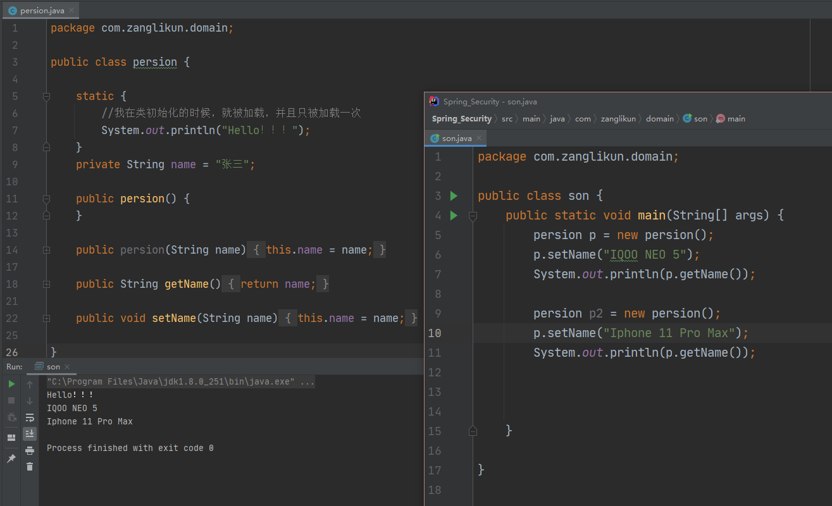Expand the folded getName method
Viewport: 832px width, 506px height.
[x=46, y=284]
